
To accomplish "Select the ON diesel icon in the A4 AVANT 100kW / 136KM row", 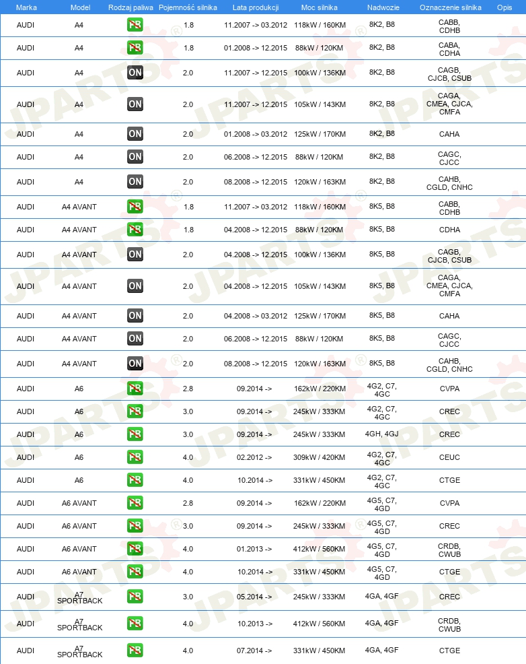I will (135, 255).
